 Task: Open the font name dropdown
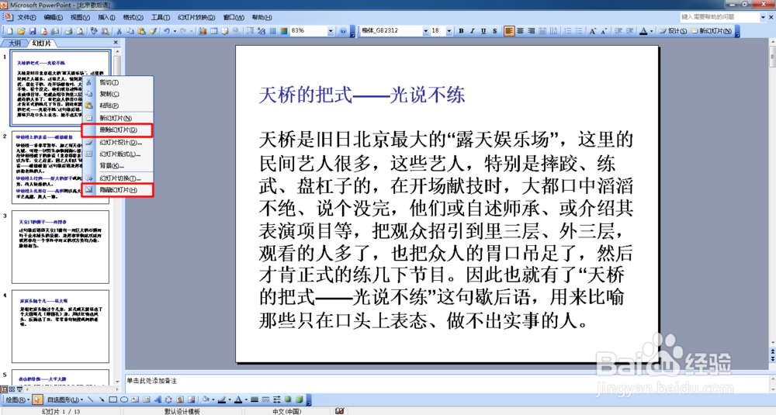tap(425, 31)
